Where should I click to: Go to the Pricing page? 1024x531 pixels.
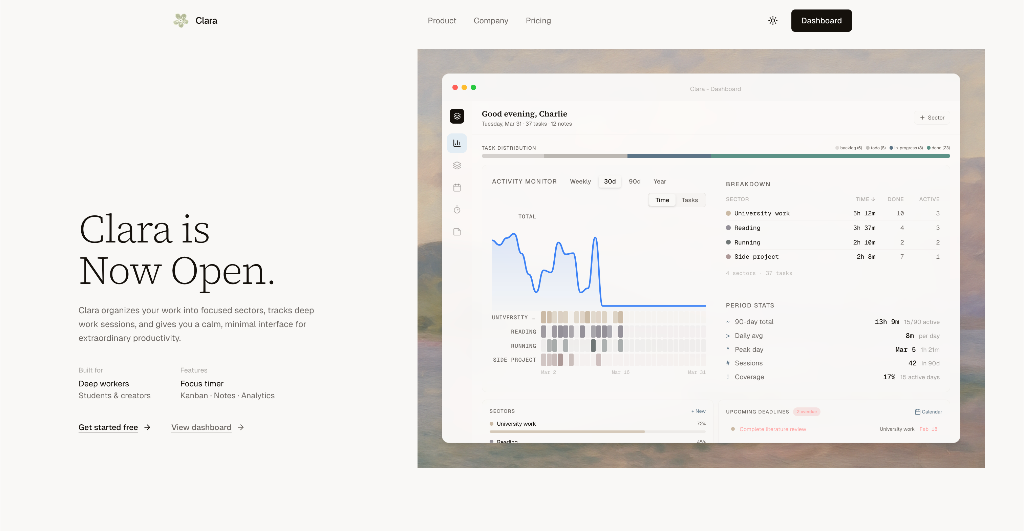click(538, 21)
